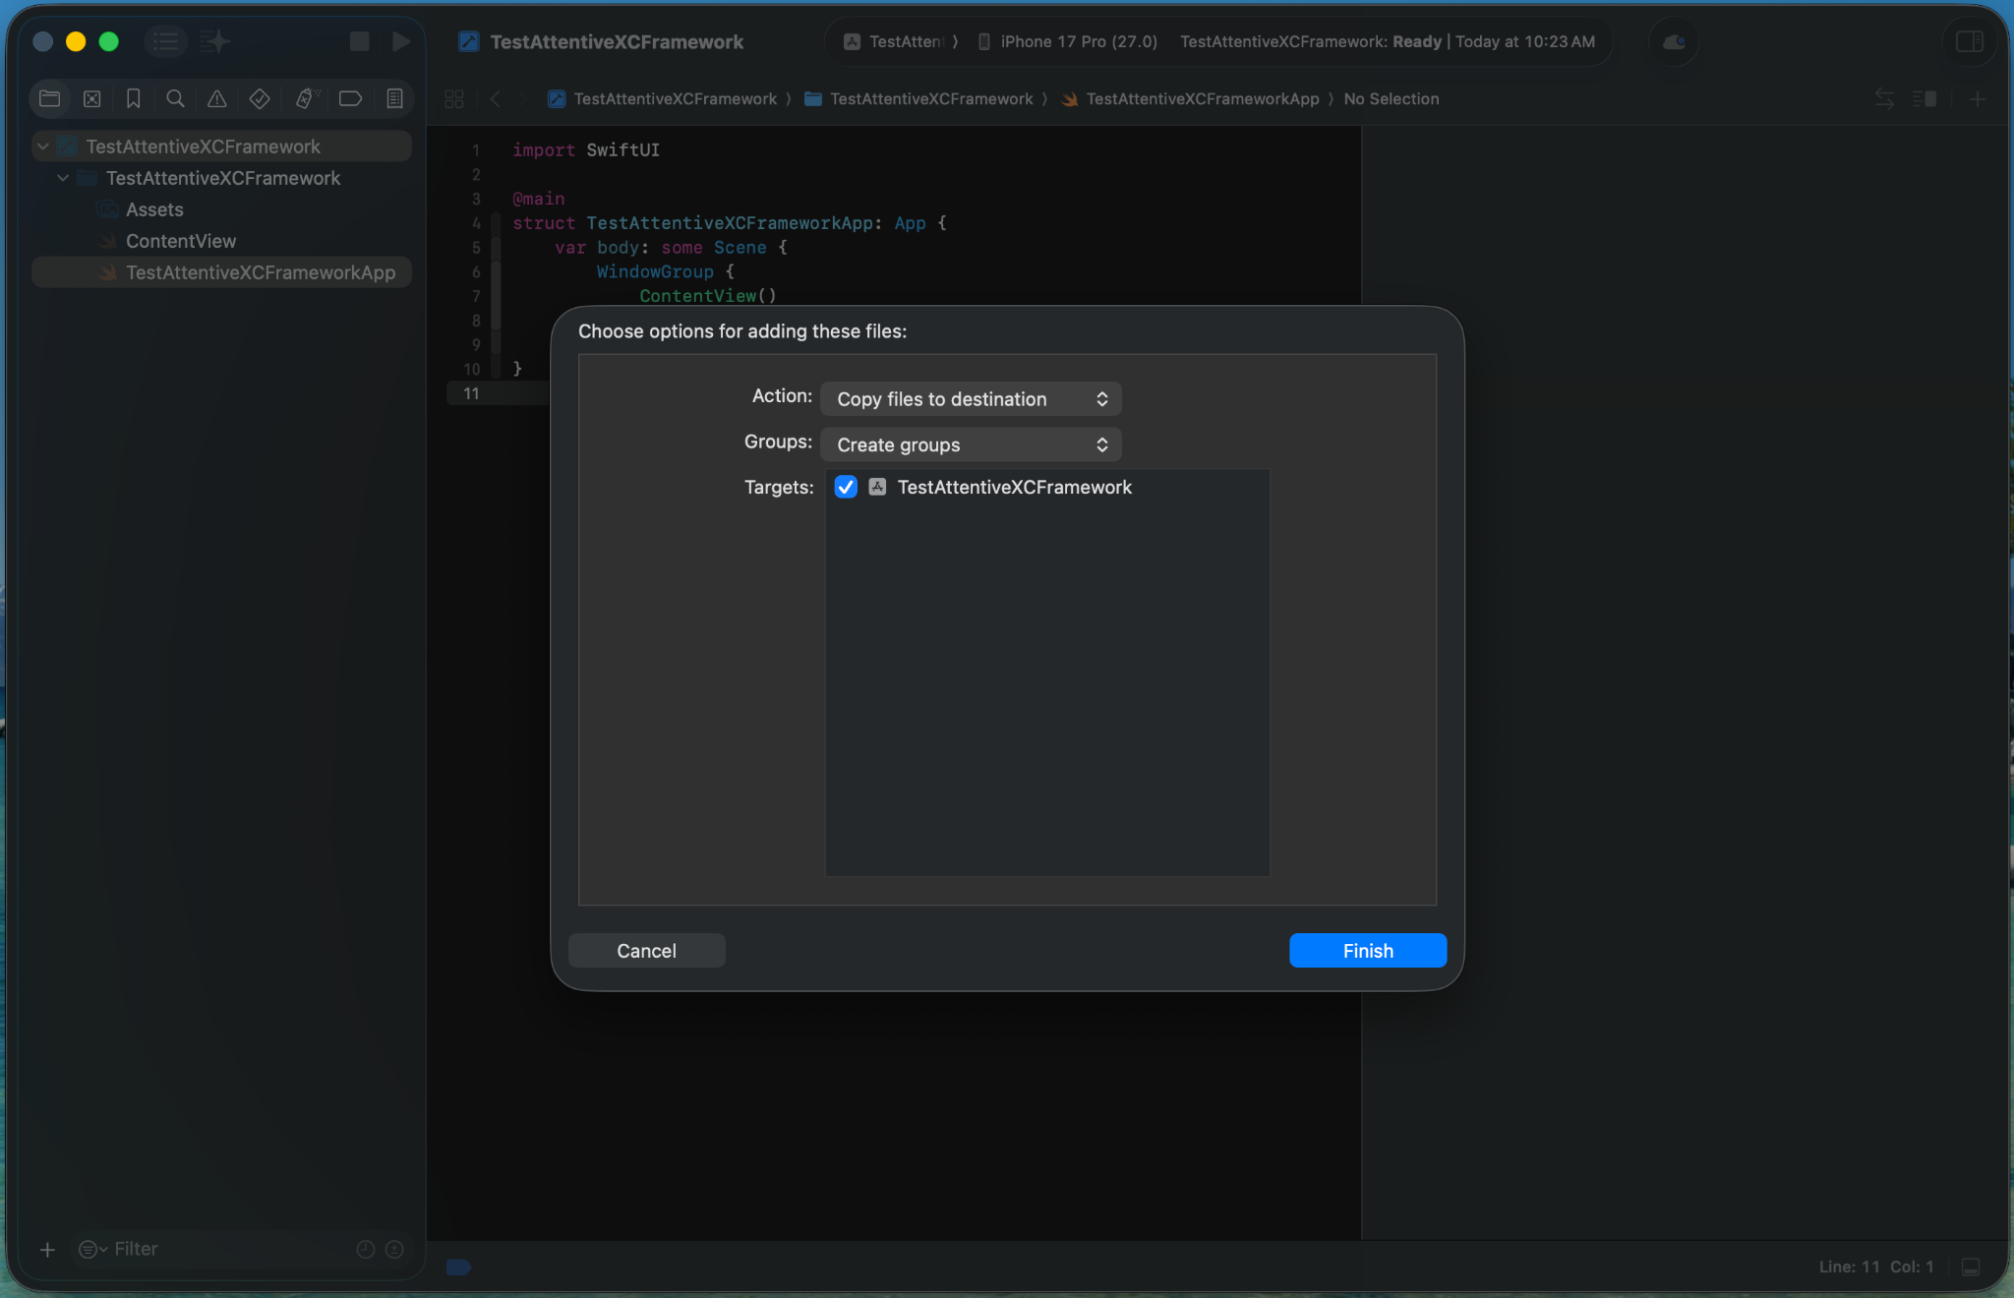
Task: Click TestAttentiveXCFramework target name in Targets list
Action: [1014, 487]
